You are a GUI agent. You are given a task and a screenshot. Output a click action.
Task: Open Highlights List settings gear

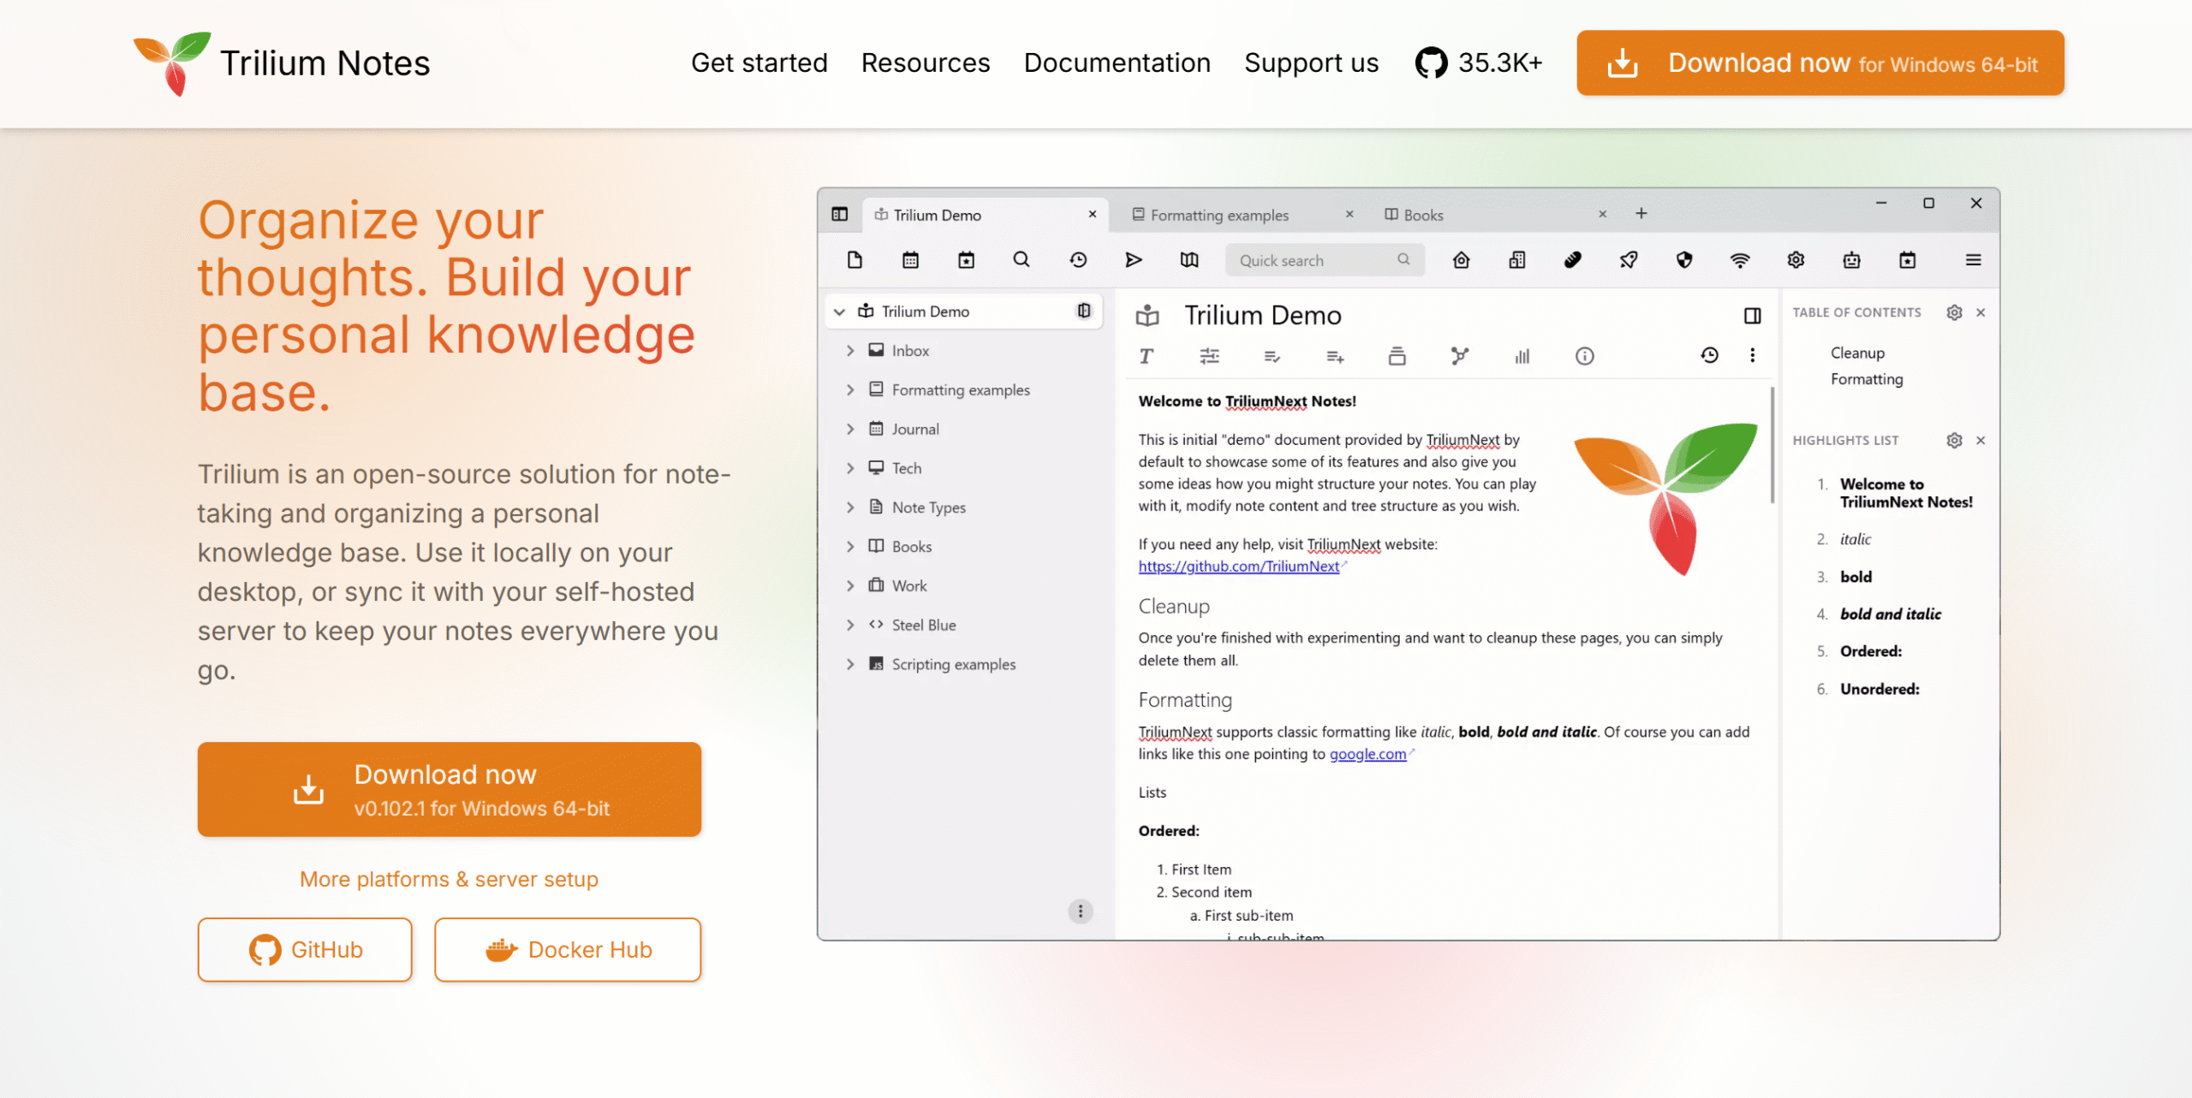[1954, 440]
